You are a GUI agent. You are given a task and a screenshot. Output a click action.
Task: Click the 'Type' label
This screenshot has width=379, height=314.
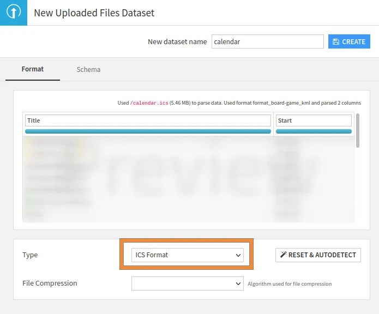tap(30, 255)
